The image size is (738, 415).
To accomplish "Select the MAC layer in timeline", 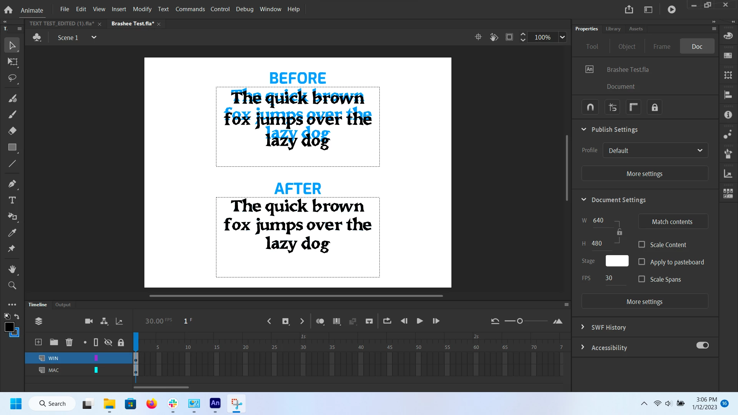I will click(x=54, y=370).
